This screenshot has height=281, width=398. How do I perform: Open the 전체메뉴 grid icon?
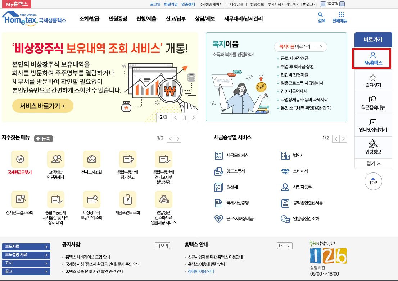point(341,14)
